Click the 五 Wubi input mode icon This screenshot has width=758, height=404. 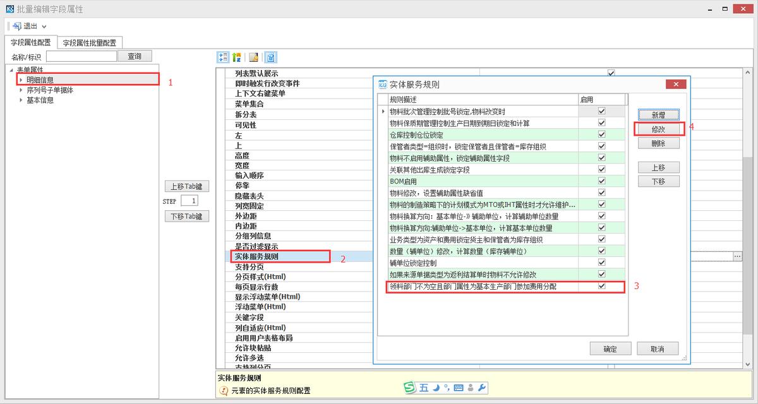423,387
